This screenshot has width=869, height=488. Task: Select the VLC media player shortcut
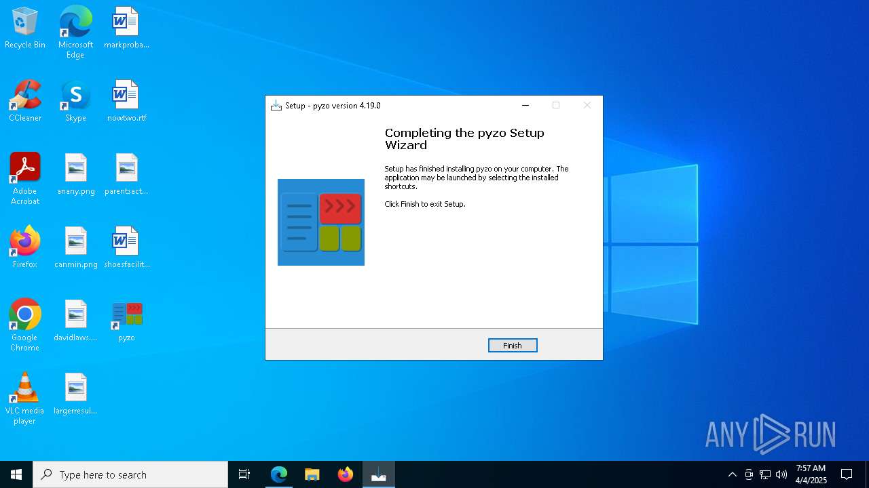pos(25,399)
